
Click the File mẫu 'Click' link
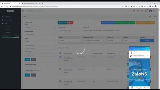tap(31, 67)
